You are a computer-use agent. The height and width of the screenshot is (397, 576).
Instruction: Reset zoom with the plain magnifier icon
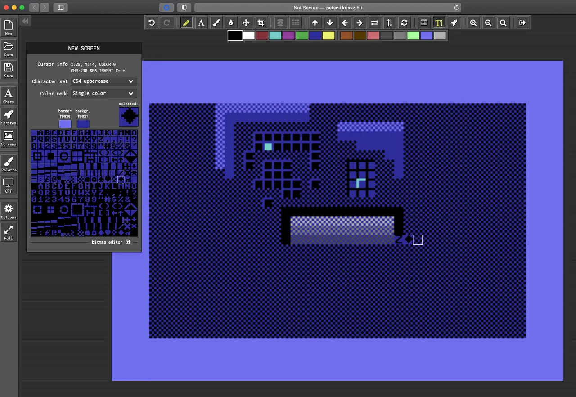tap(503, 23)
